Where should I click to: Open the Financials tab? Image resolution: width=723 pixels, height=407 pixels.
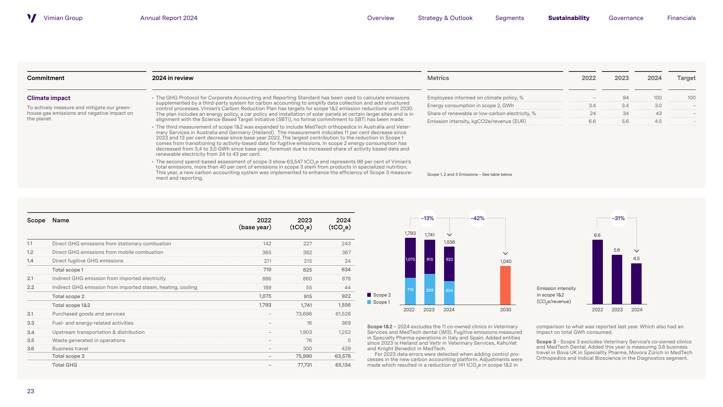[x=681, y=18]
